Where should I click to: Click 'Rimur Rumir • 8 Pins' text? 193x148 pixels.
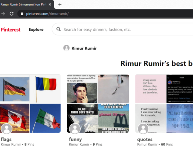pyautogui.click(x=17, y=144)
